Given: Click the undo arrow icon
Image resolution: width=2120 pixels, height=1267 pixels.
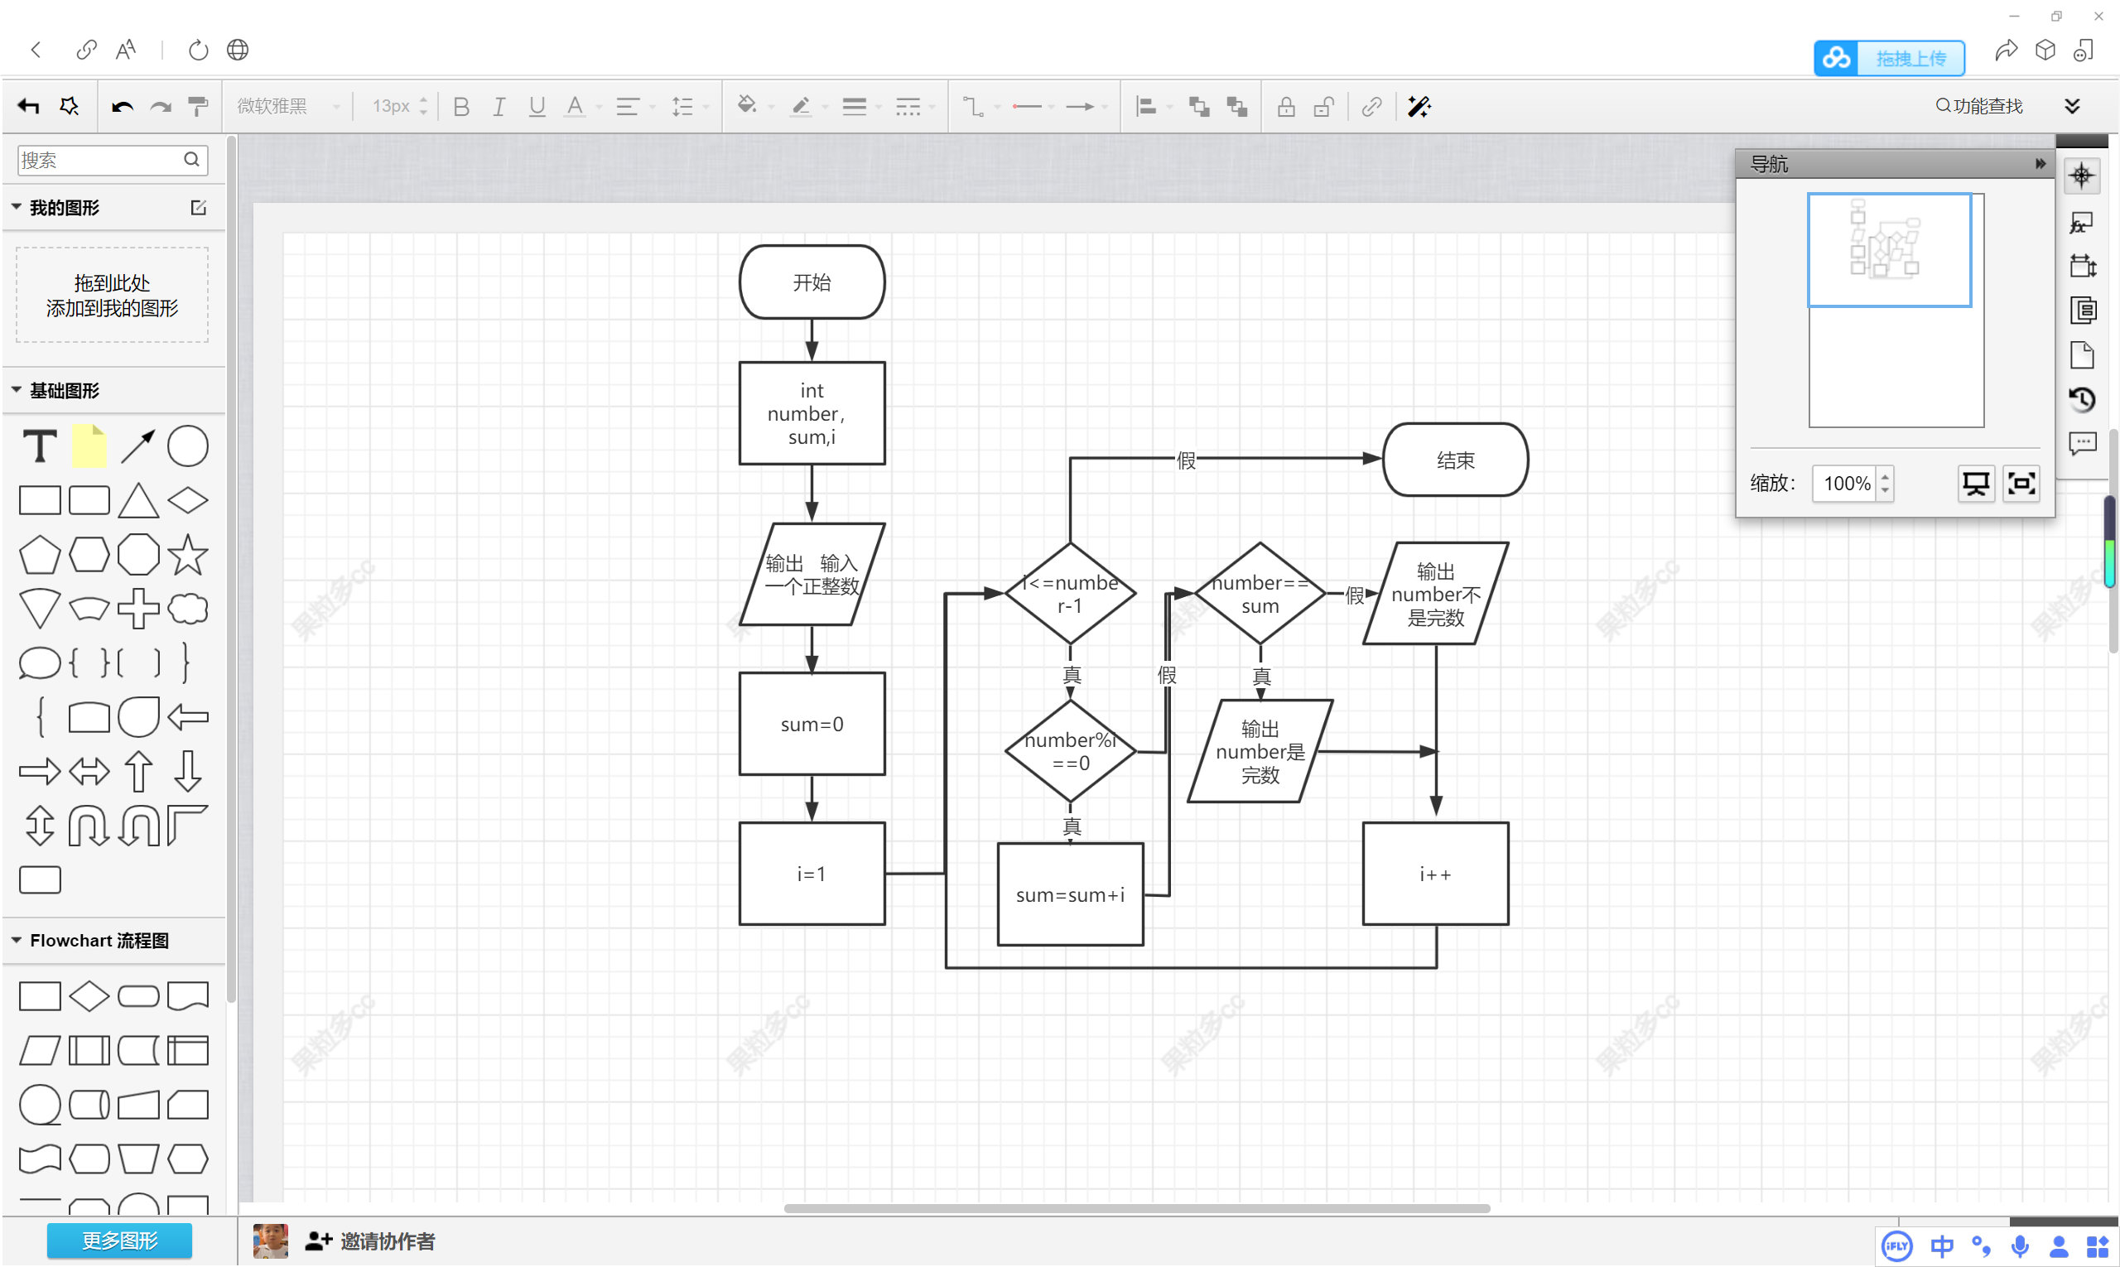Looking at the screenshot, I should click(122, 106).
